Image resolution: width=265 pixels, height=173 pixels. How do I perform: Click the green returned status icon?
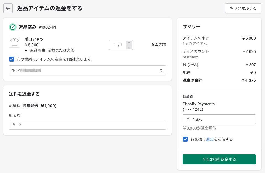click(x=13, y=27)
